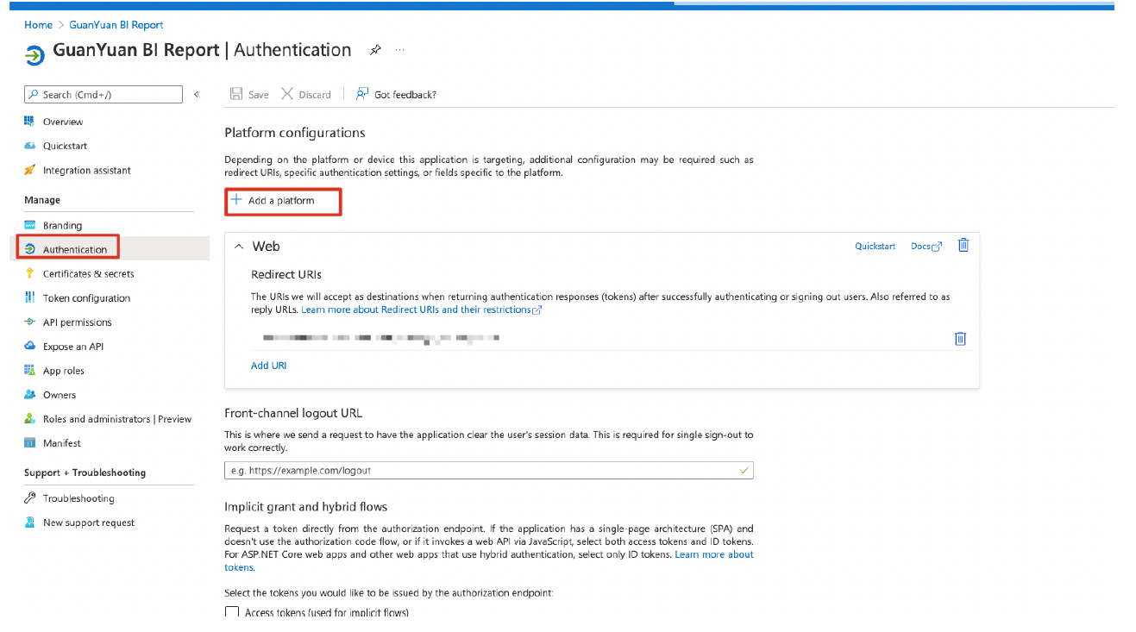Screen dimensions: 1136x632
Task: Pin the Authentication blade with pin icon
Action: 375,50
